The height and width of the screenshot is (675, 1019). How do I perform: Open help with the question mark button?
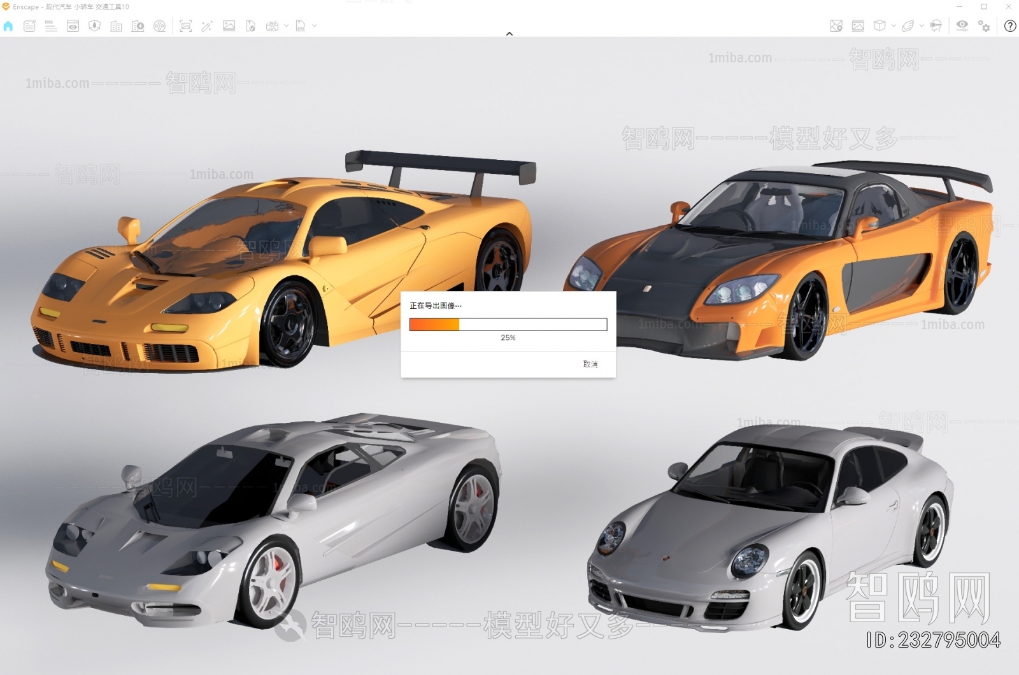click(1010, 27)
